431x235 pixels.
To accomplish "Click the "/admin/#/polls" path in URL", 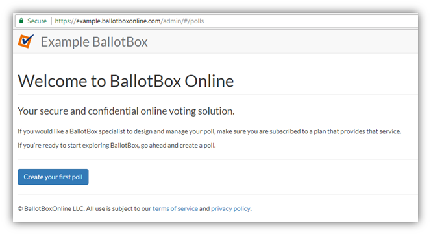I will pos(182,21).
